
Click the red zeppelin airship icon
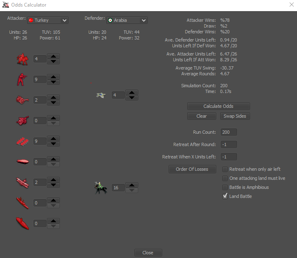[22, 162]
